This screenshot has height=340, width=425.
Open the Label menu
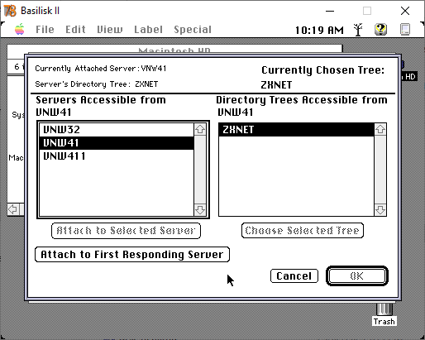pyautogui.click(x=148, y=30)
